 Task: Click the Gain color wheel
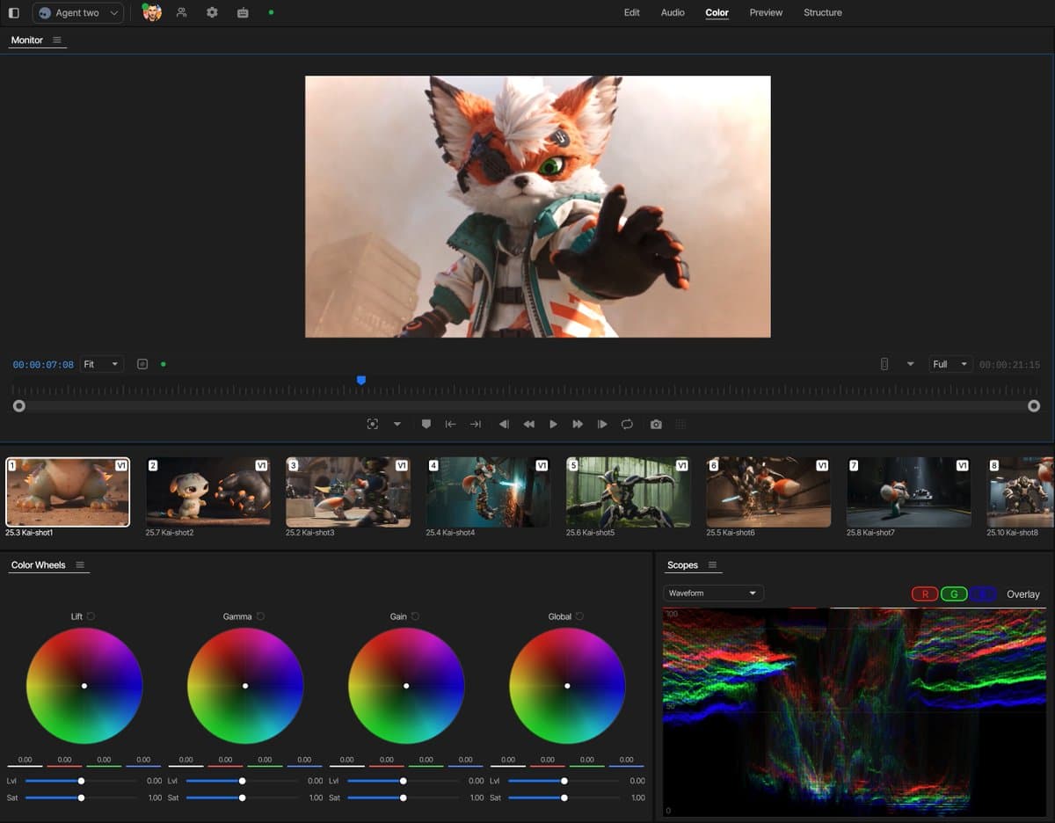406,686
